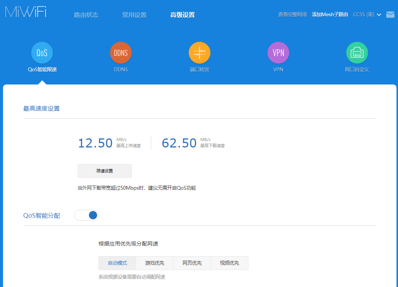Image resolution: width=398 pixels, height=287 pixels.
Task: Click 添加Mesh子路由 link
Action: pos(330,15)
